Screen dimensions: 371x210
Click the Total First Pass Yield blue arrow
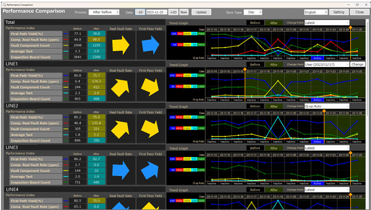(150, 45)
